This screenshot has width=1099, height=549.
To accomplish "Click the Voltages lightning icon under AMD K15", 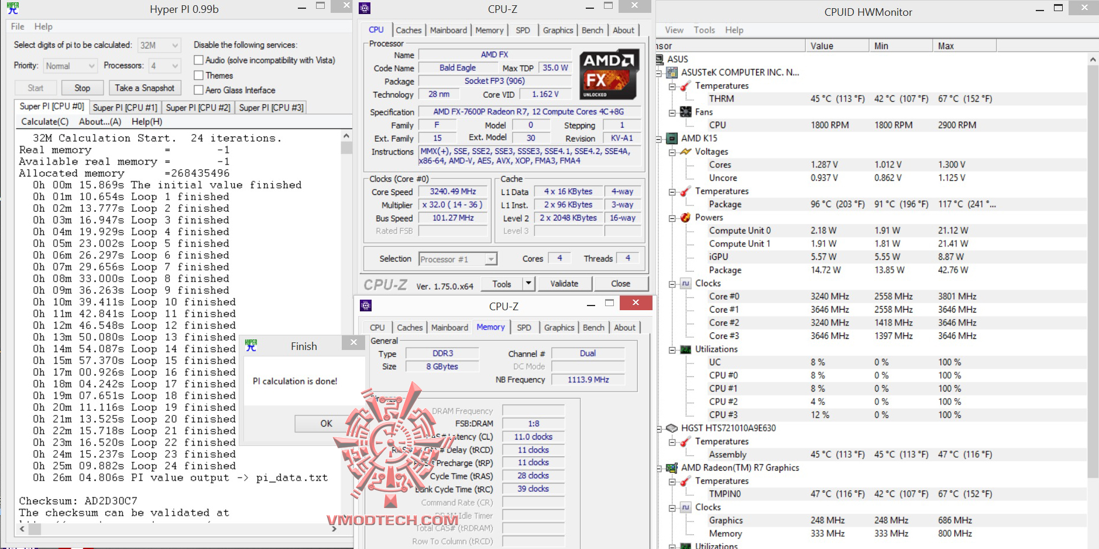I will tap(686, 152).
